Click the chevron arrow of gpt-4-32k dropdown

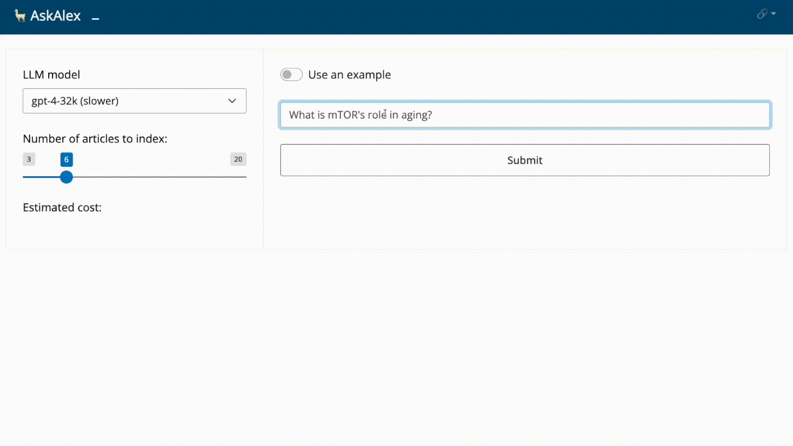[x=232, y=101]
